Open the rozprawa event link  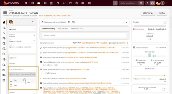pyautogui.click(x=71, y=62)
